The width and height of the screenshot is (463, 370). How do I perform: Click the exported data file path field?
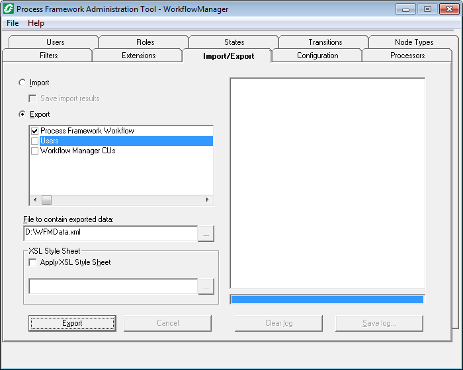(x=110, y=233)
